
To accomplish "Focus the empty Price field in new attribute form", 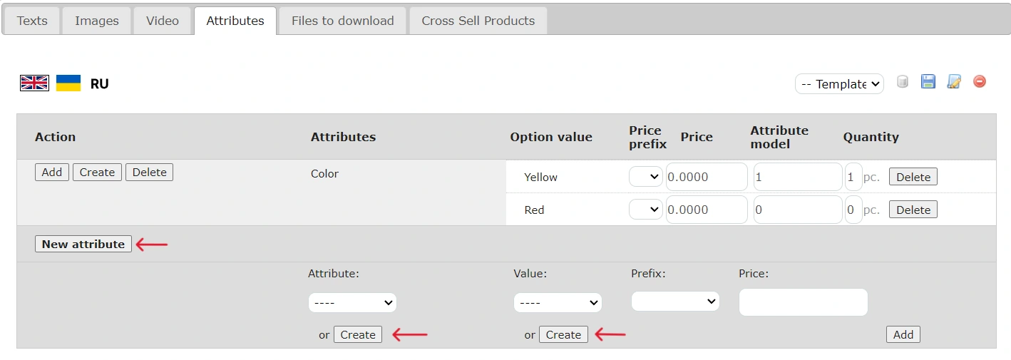I will (803, 302).
